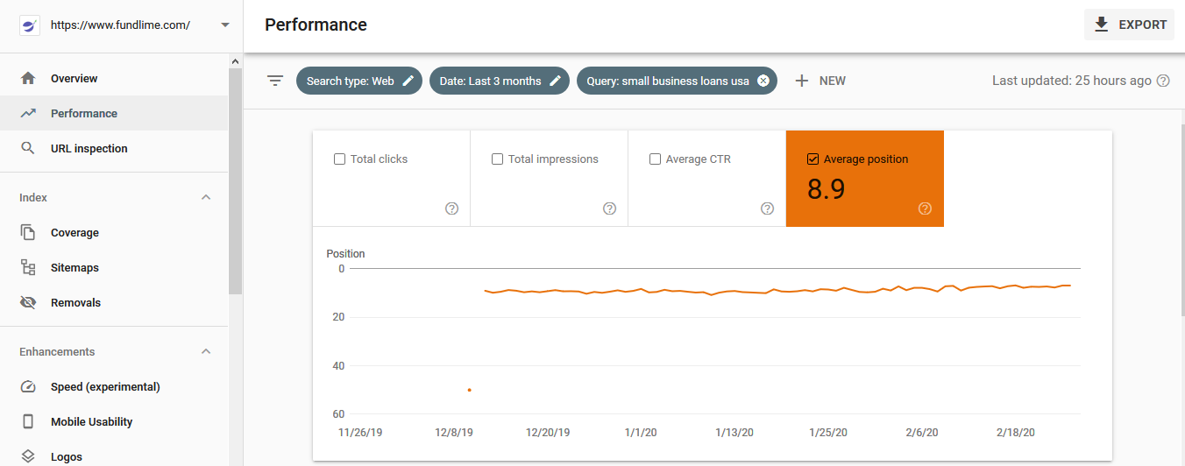Click the Total clicks help icon
The image size is (1185, 466).
click(452, 208)
